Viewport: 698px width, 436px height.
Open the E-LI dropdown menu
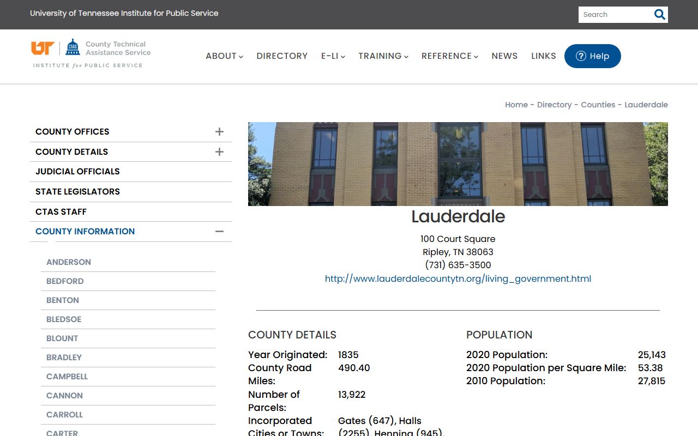click(333, 56)
